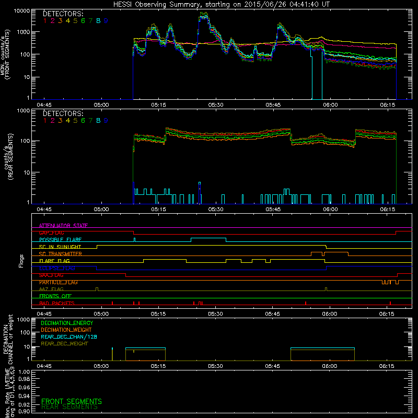418x418 pixels.
Task: Click "06:15" time tick under the front segments panel
Action: click(387, 105)
